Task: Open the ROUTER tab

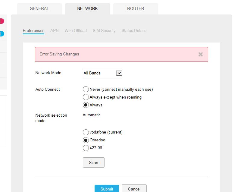Action: click(136, 8)
